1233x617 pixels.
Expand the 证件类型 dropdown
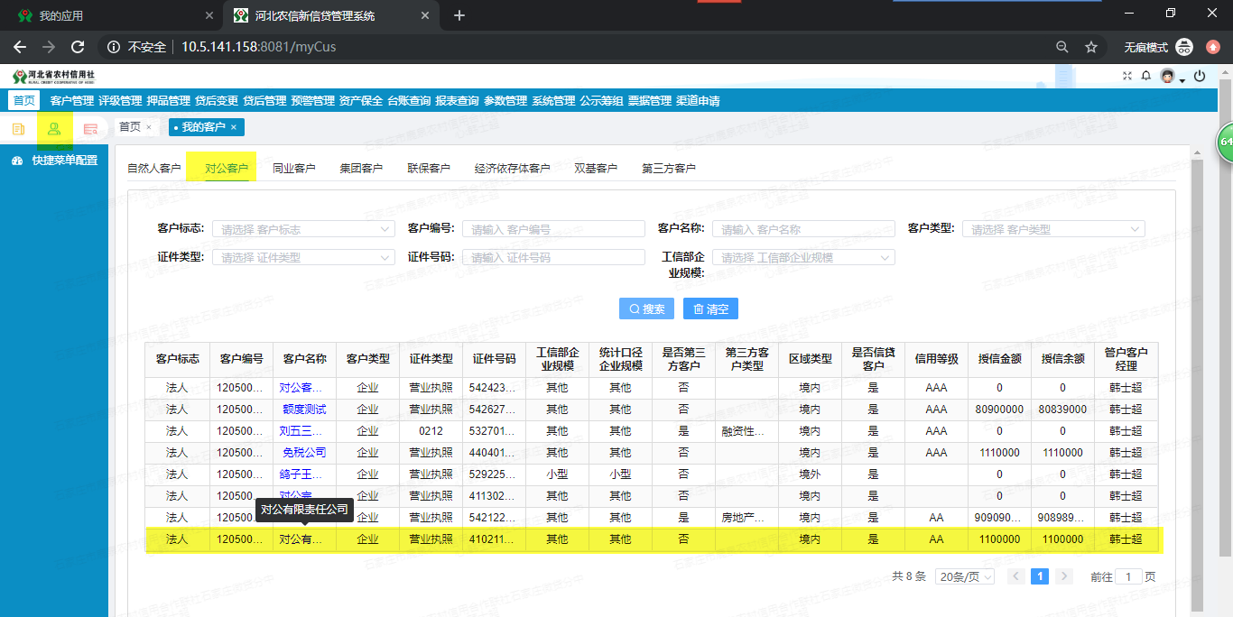303,257
